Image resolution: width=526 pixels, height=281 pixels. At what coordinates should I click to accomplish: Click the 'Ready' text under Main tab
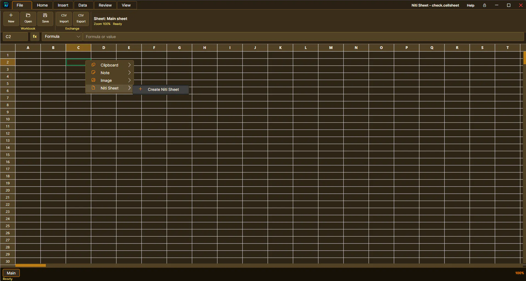(x=8, y=279)
